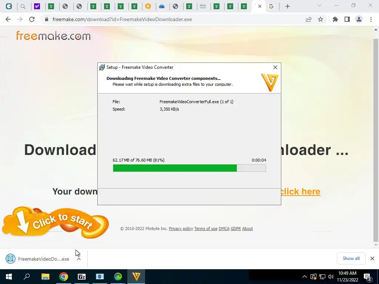The height and width of the screenshot is (284, 379).
Task: Click Show all downloads
Action: tap(351, 258)
